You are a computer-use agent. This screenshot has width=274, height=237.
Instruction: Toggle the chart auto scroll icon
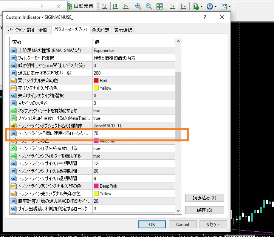(173, 6)
